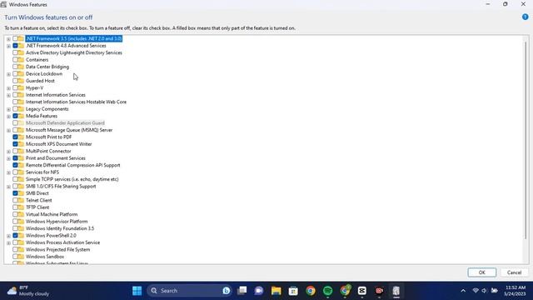Viewport: 533px width, 300px height.
Task: Click the Windows Start button
Action: 137,291
